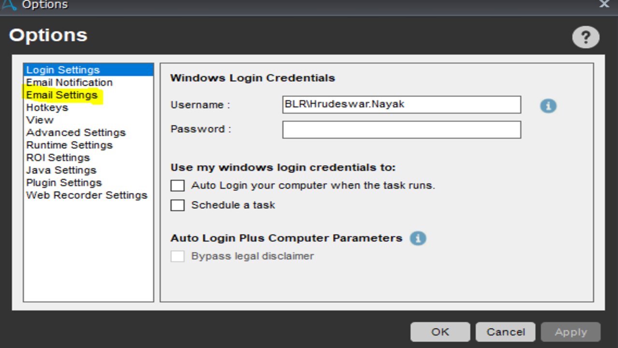The image size is (618, 348).
Task: Click the info icon beside Username field
Action: pyautogui.click(x=548, y=106)
